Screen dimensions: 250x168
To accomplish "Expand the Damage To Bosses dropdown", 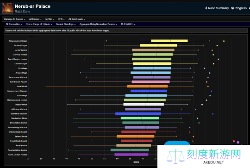I will tap(14, 19).
